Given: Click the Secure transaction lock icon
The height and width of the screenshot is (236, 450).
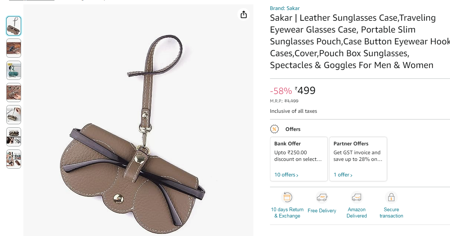Looking at the screenshot, I should pyautogui.click(x=391, y=197).
